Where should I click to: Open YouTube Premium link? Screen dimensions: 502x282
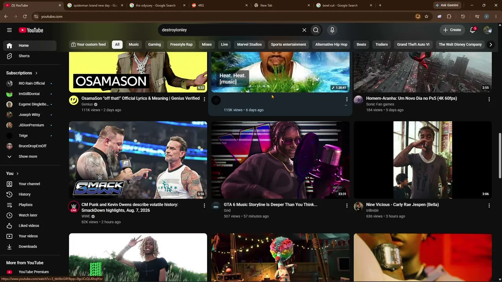pyautogui.click(x=30, y=272)
